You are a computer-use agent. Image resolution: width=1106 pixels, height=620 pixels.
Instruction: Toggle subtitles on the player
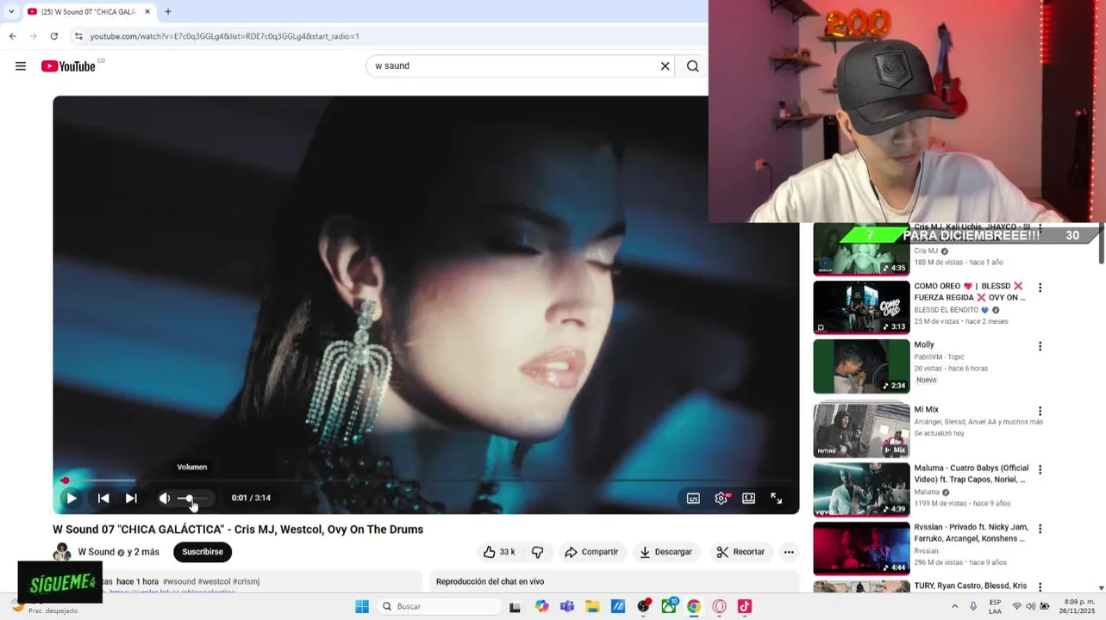693,498
